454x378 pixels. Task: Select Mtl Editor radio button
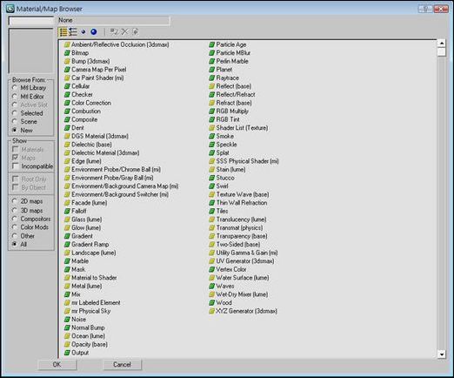15,96
